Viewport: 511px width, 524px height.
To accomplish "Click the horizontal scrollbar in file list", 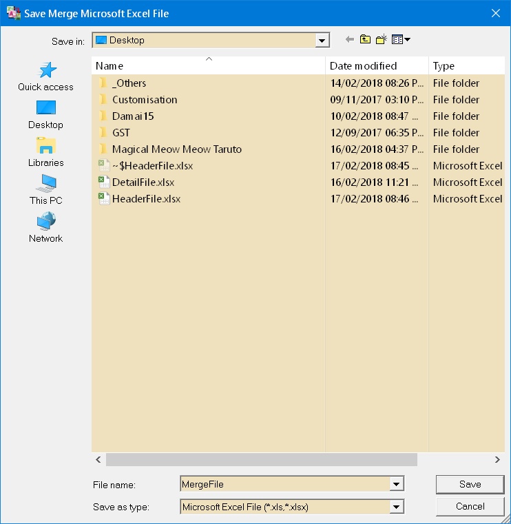I will coord(262,459).
